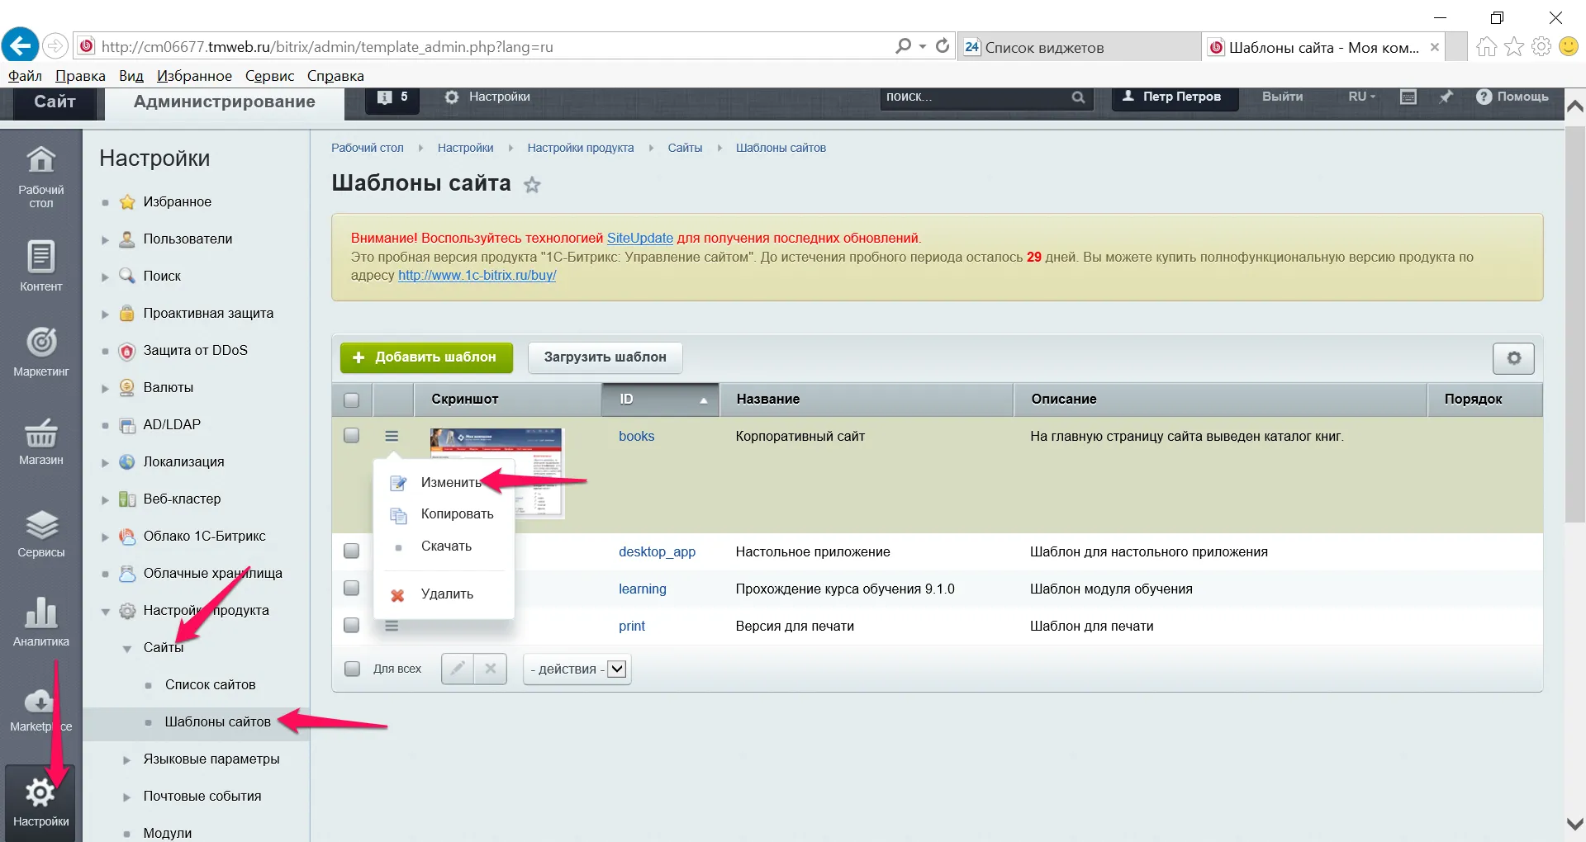Screen dimensions: 1586x842
Task: Follow the SiteUpdate link
Action: (639, 238)
